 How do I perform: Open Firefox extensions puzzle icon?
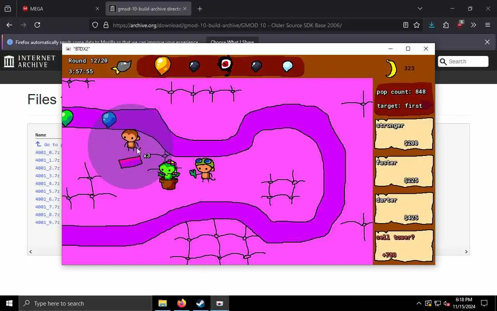446,25
